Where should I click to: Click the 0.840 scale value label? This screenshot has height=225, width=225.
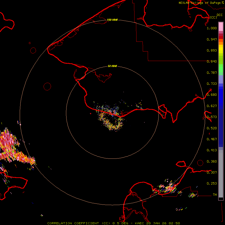(212, 61)
